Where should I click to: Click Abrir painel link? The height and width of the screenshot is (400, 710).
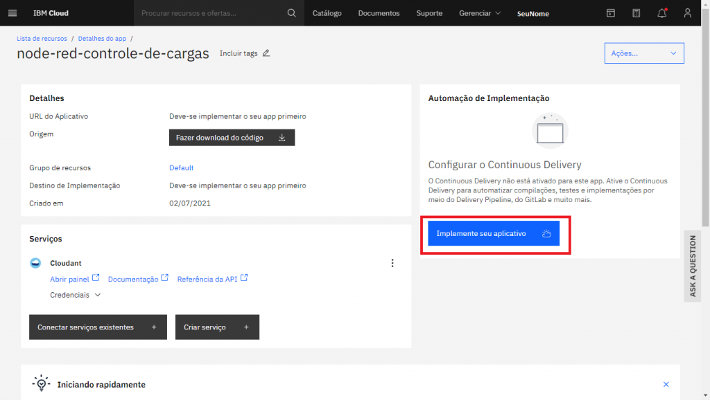click(69, 280)
